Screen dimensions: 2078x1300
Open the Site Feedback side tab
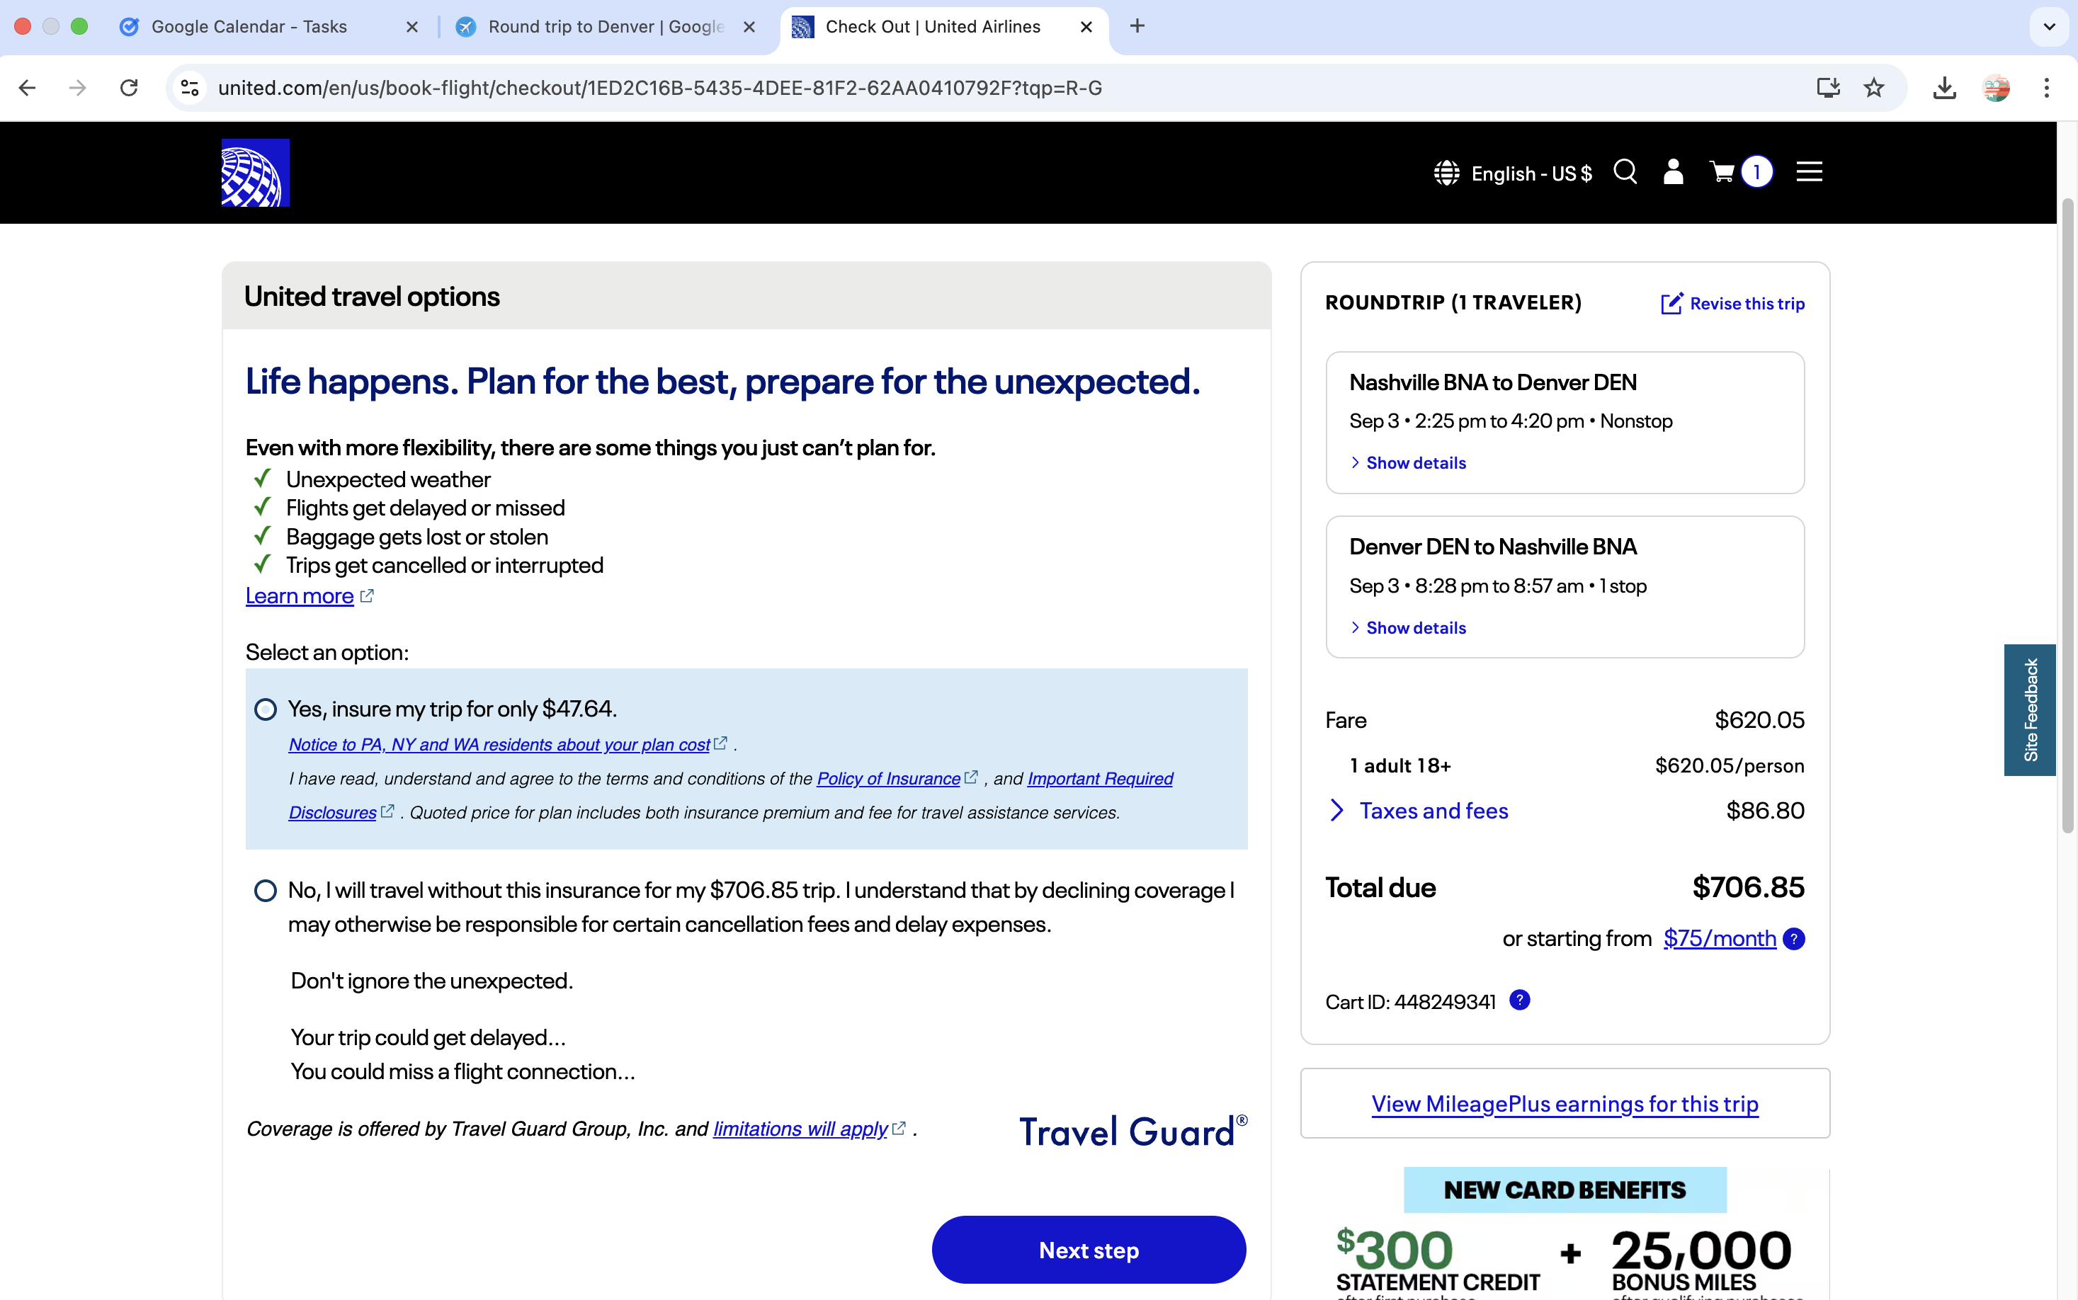[2030, 709]
